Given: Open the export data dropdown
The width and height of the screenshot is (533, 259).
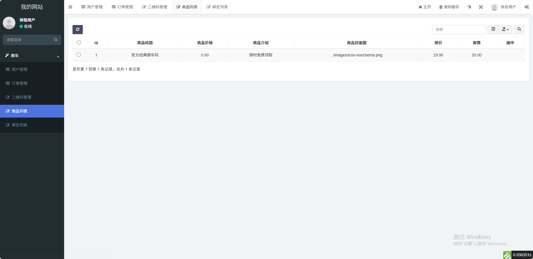Looking at the screenshot, I should [505, 29].
